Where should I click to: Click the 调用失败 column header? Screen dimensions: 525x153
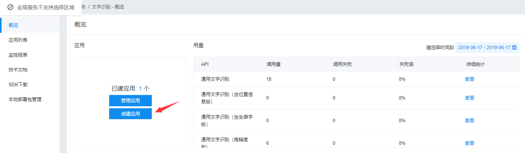(342, 64)
